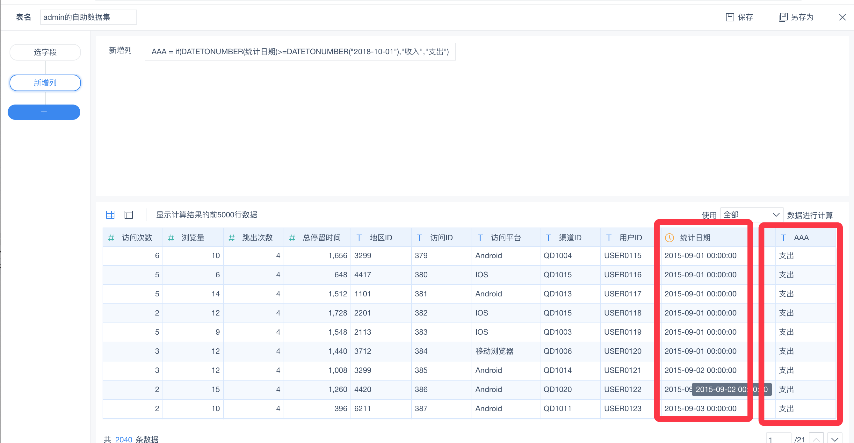This screenshot has height=443, width=854.
Task: Click the save disk icon
Action: click(x=730, y=17)
